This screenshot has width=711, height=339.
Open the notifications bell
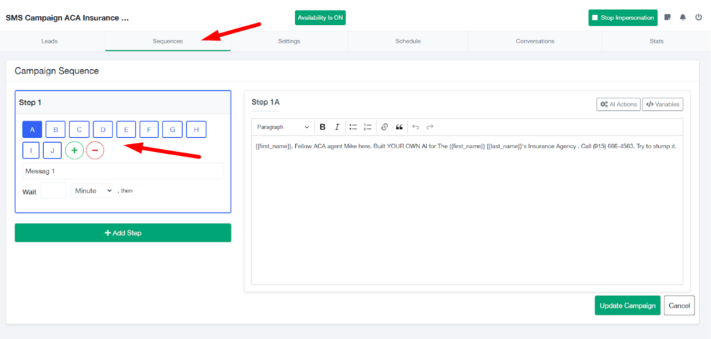coord(683,17)
